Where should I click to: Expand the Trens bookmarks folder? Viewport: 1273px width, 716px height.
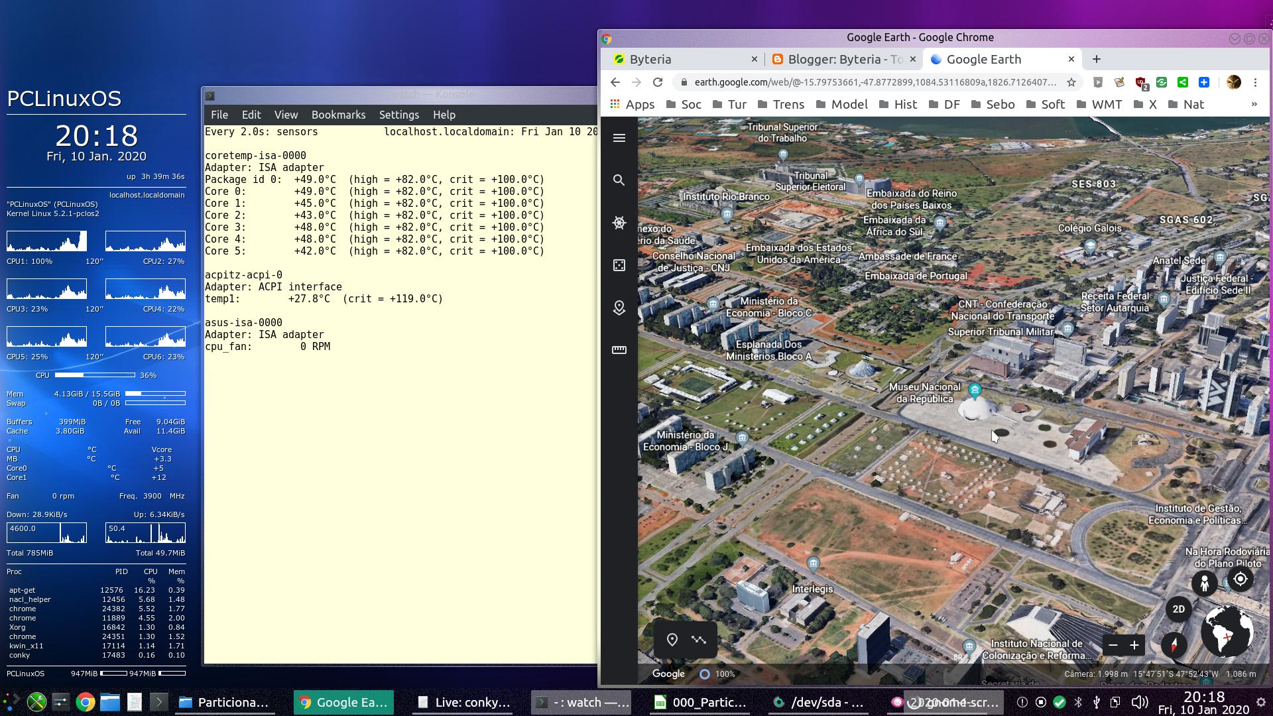[780, 104]
